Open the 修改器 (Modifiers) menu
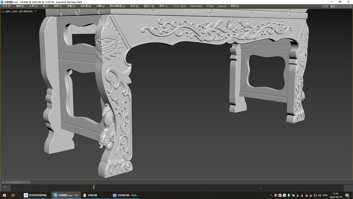The width and height of the screenshot is (353, 199). pyautogui.click(x=86, y=6)
